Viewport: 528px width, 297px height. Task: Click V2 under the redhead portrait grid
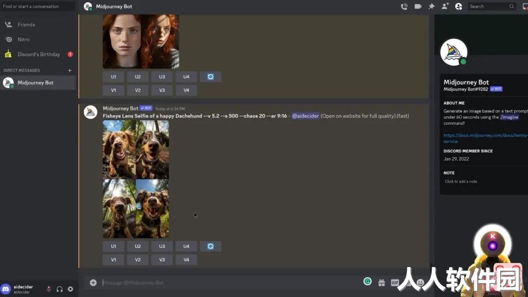click(138, 90)
